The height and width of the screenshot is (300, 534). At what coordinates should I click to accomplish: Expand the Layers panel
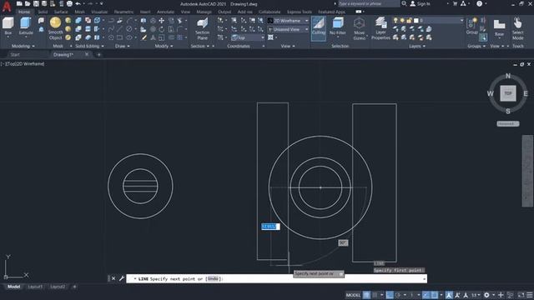(x=417, y=46)
